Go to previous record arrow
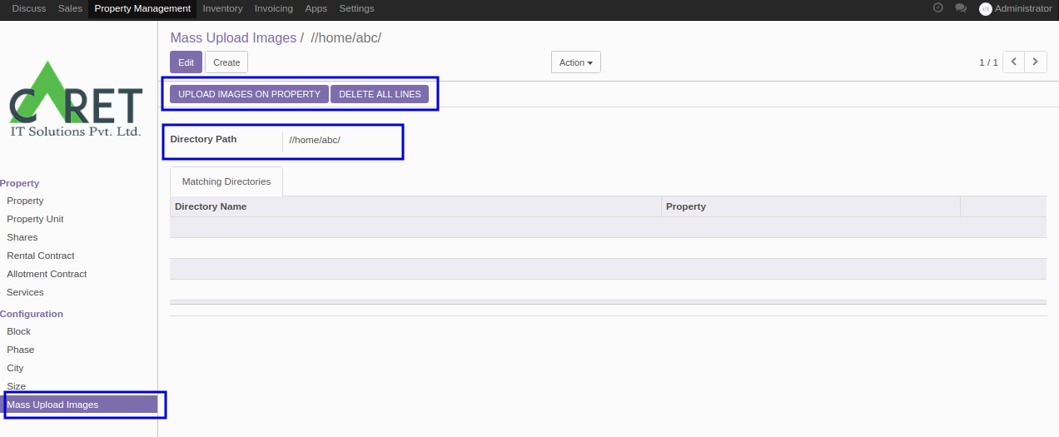 click(1013, 62)
